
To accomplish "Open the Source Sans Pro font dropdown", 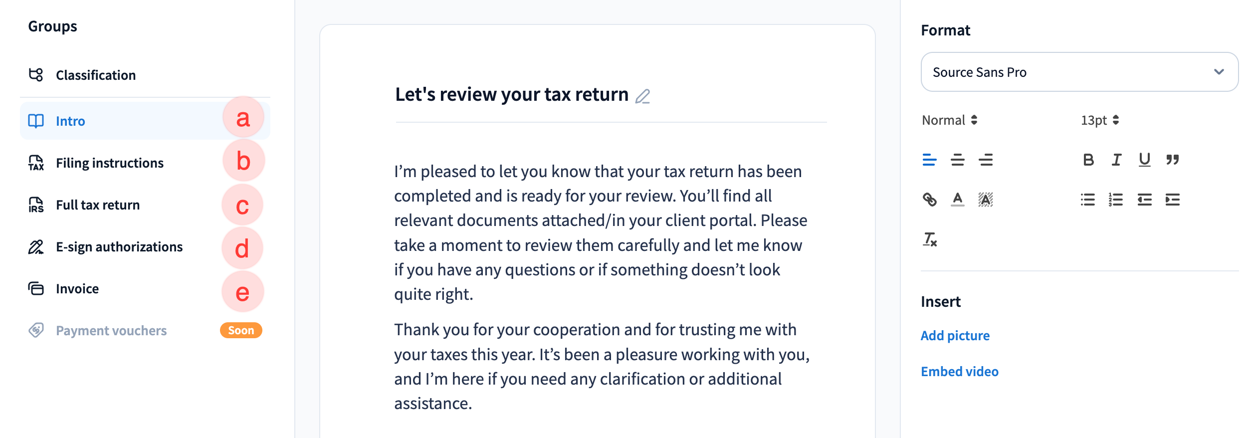I will click(x=1079, y=72).
